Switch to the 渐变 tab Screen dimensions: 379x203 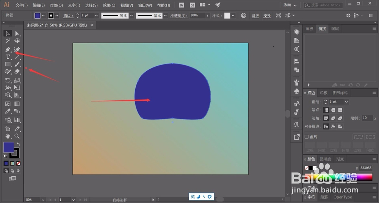coord(340,159)
